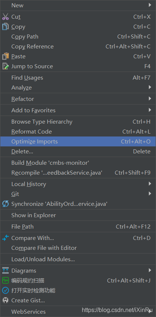Click the green code scan icon

coord(5,280)
